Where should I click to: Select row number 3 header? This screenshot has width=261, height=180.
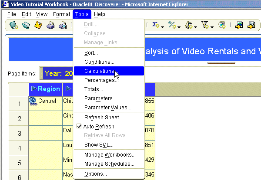point(18,133)
